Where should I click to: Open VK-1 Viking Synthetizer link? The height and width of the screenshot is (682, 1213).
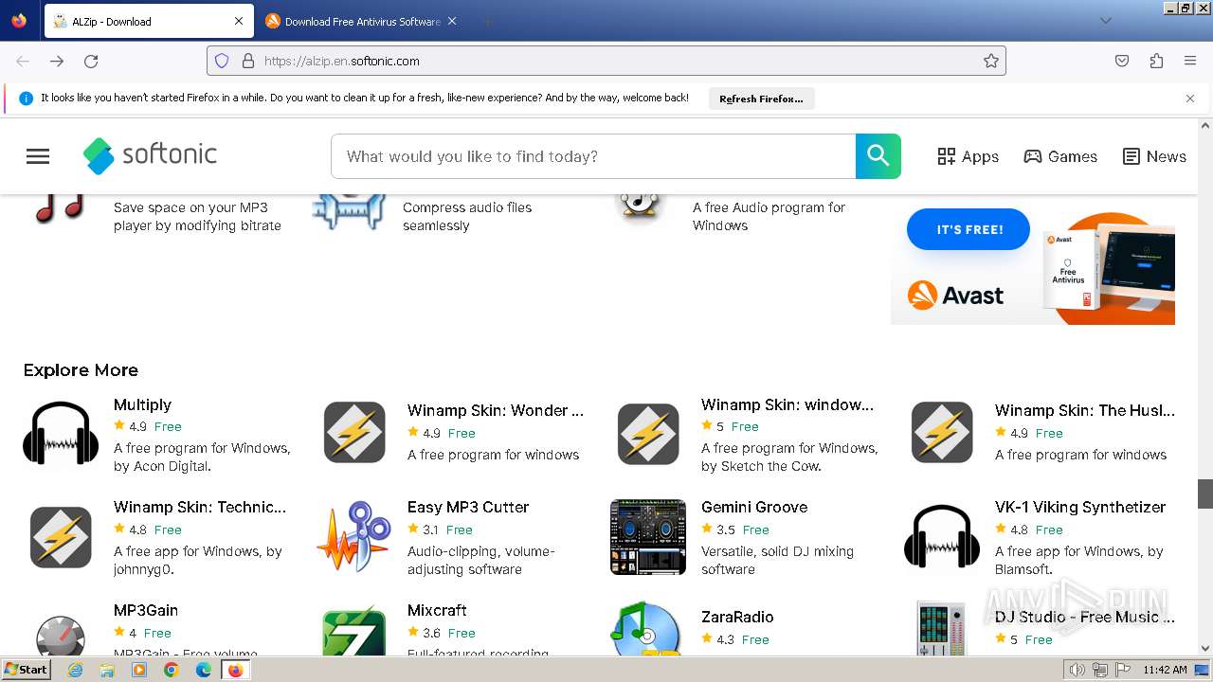[x=1080, y=507]
